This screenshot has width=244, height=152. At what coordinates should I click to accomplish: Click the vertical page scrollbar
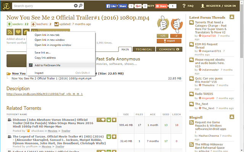click(242, 31)
